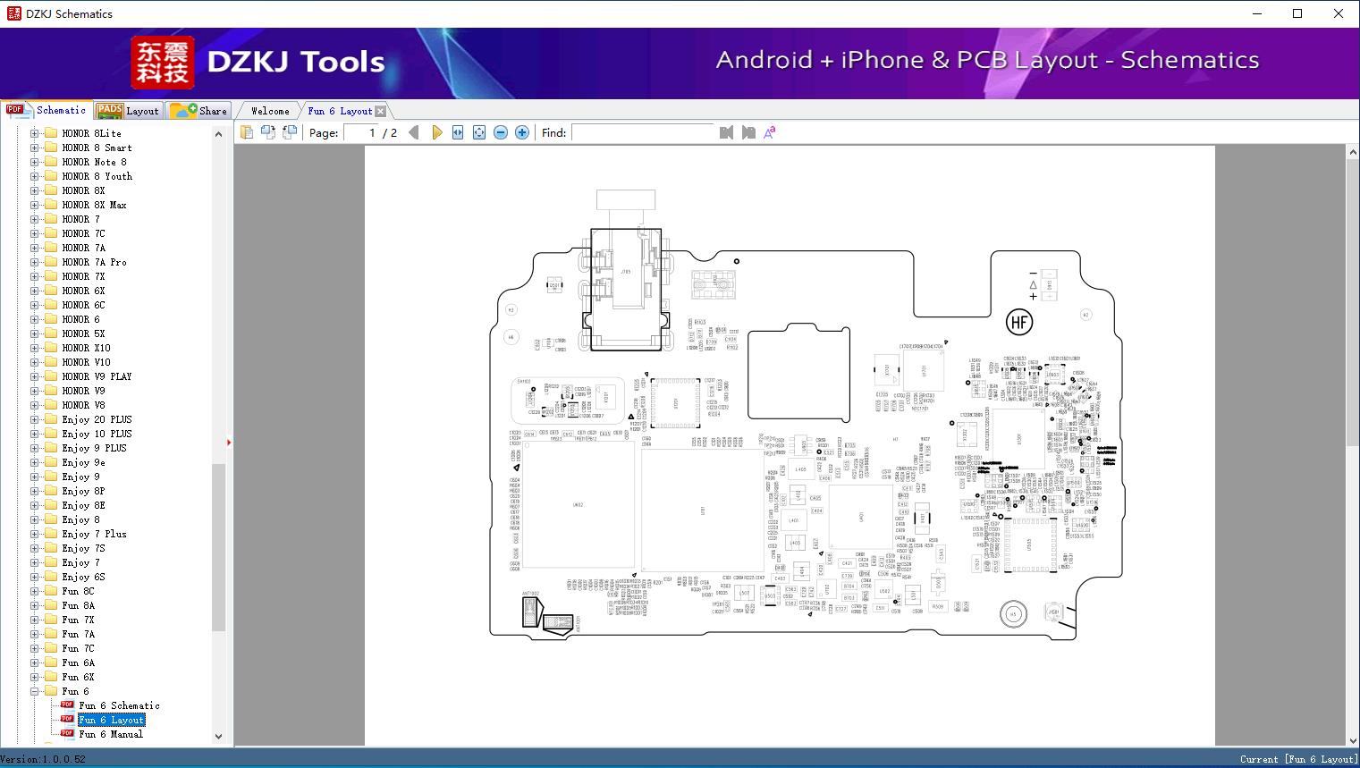
Task: Switch to the Welcome tab
Action: (270, 111)
